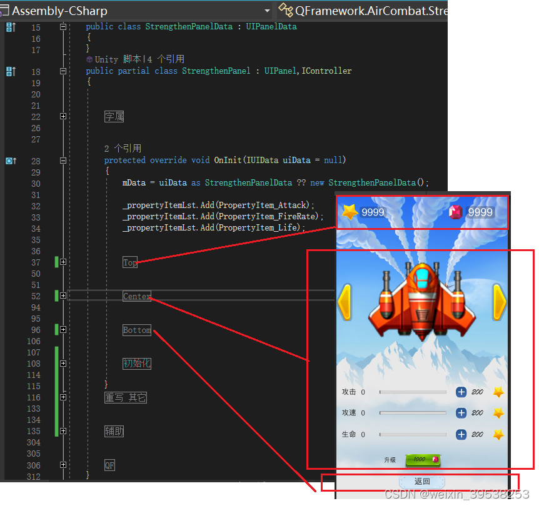
Task: Open the '2 个引用' references CodeLens above OnInit
Action: pos(123,149)
